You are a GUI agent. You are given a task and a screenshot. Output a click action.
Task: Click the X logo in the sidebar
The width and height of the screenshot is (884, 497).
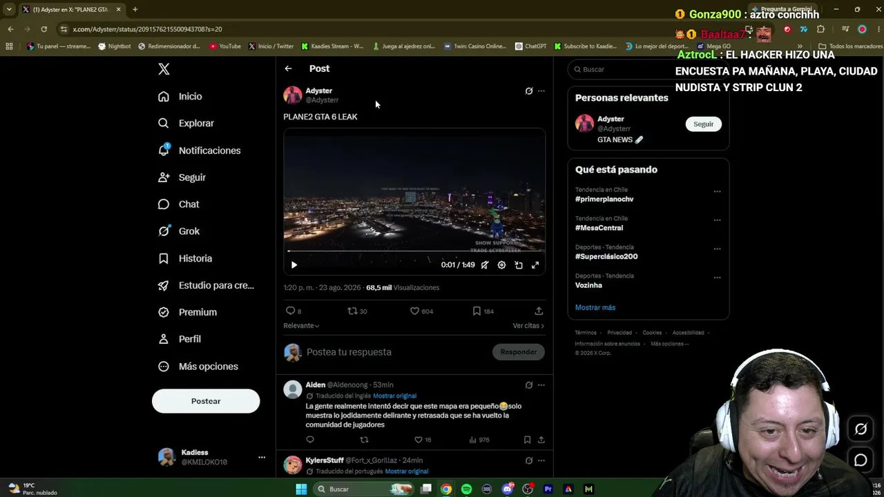[x=164, y=69]
